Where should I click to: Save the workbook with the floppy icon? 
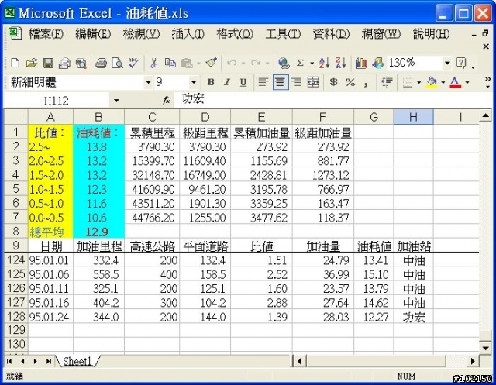[x=48, y=64]
